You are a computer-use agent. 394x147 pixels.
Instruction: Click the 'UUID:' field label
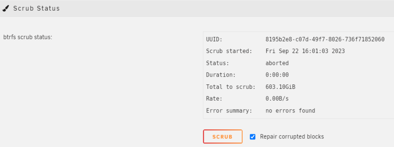(214, 39)
